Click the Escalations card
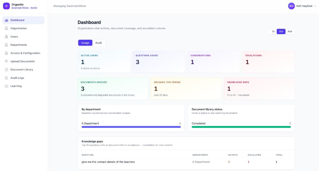 tap(268, 62)
